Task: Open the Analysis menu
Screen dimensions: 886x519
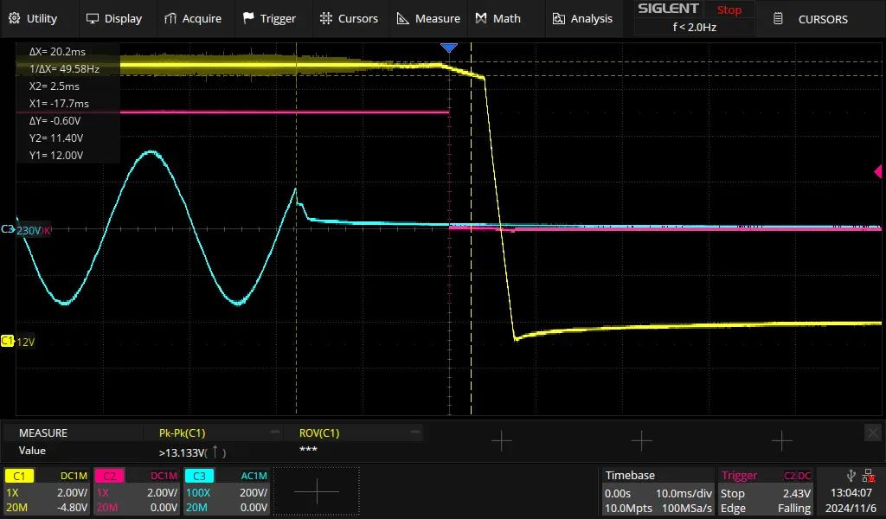Action: (582, 18)
